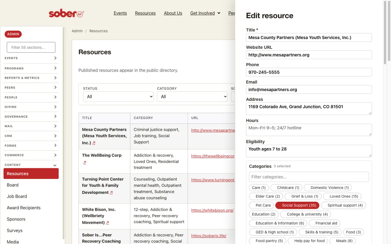This screenshot has width=391, height=244.
Task: Open About Us in the top navigation
Action: pyautogui.click(x=173, y=13)
